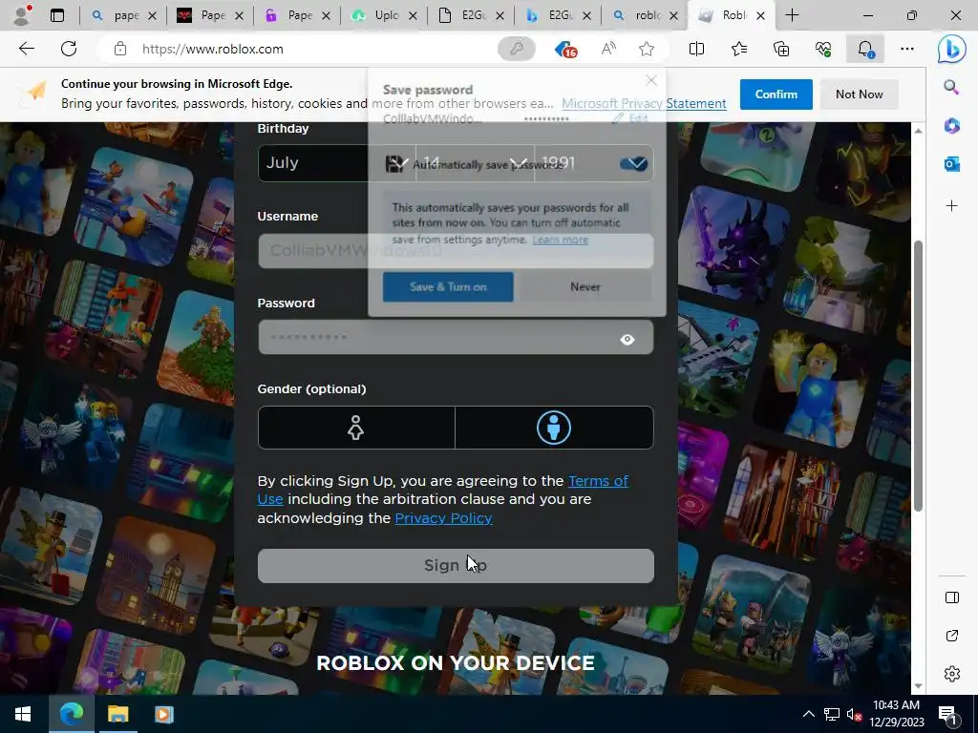
Task: Click the Never button in save password popup
Action: tap(585, 286)
